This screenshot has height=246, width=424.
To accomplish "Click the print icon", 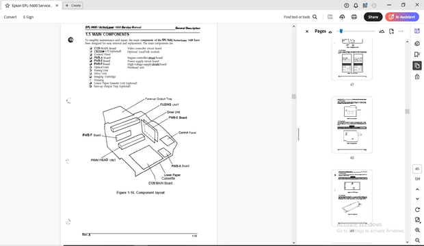I will coord(354,17).
